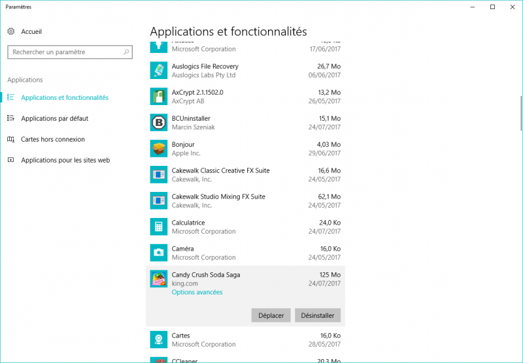
Task: Click the Auslogics Labs Pty Ltd publisher text
Action: tap(204, 75)
